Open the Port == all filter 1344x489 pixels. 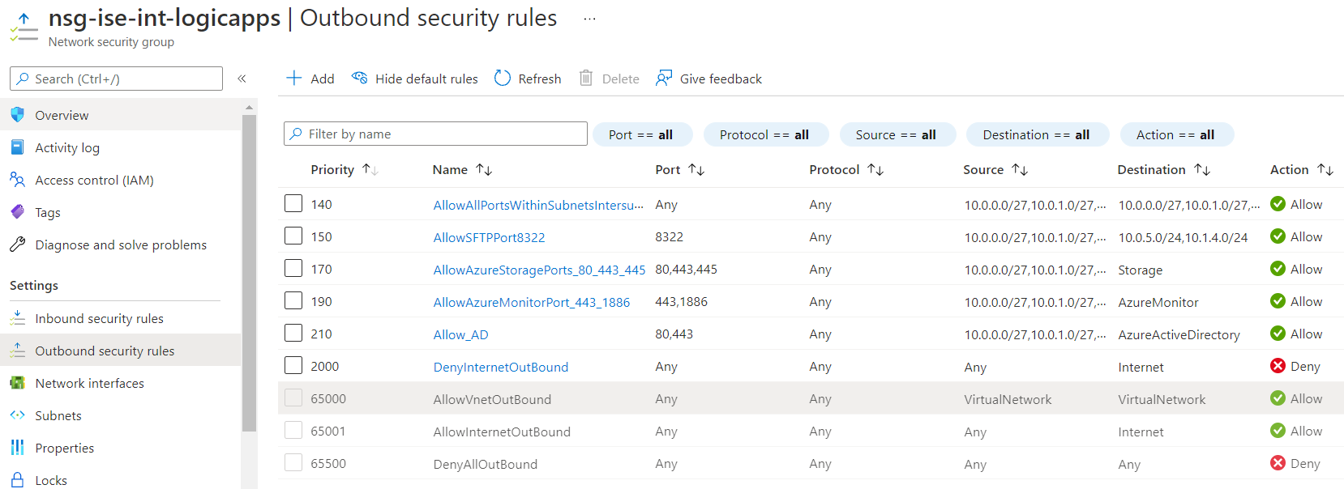click(643, 134)
